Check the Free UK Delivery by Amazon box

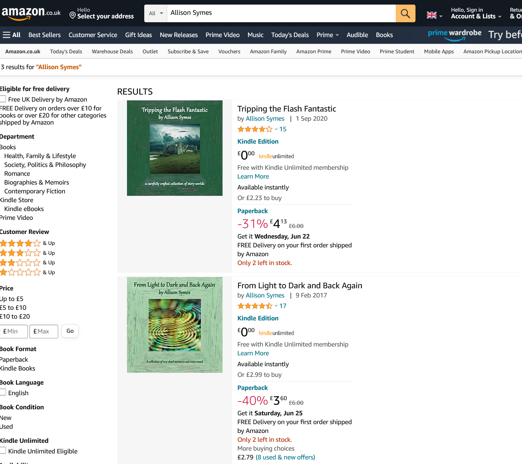3,98
